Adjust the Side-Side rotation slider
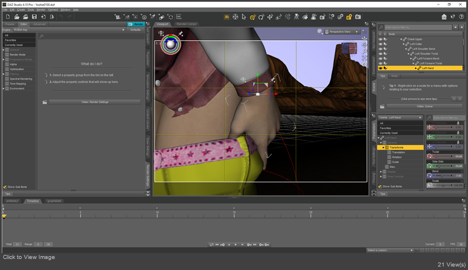Viewport: 468px width, 270px height. 443,166
